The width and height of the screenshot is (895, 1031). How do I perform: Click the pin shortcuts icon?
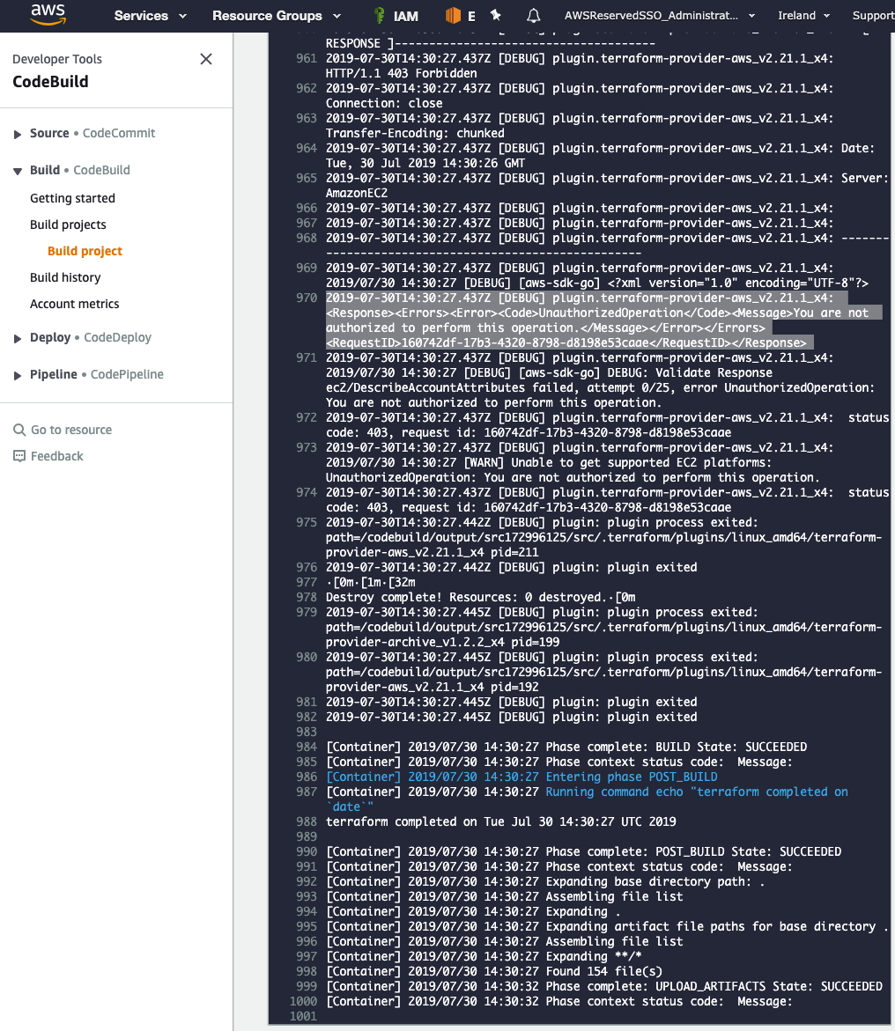tap(496, 15)
